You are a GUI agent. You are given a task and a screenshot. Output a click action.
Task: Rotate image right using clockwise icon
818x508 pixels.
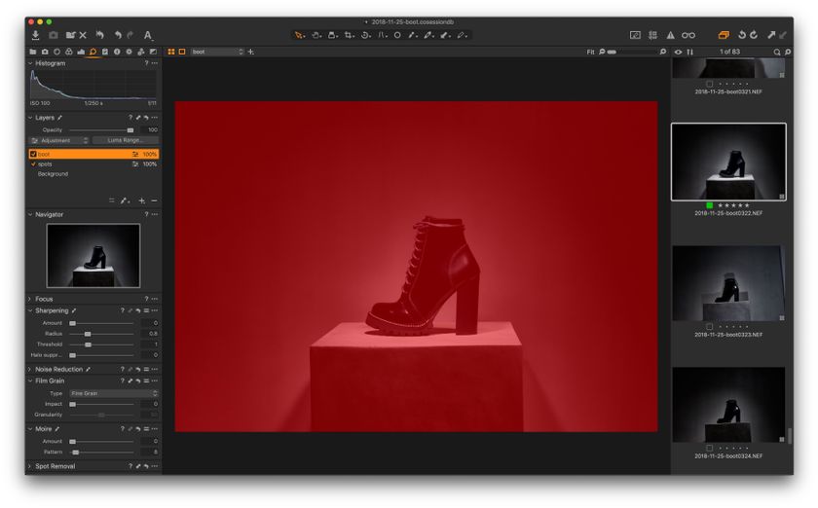click(x=754, y=35)
